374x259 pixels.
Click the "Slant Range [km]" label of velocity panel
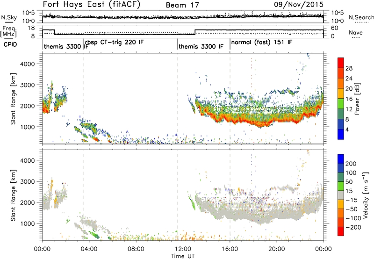(x=13, y=195)
